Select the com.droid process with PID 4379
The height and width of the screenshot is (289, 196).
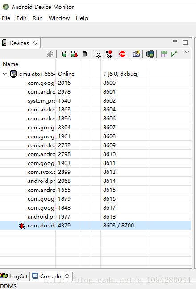point(96,226)
